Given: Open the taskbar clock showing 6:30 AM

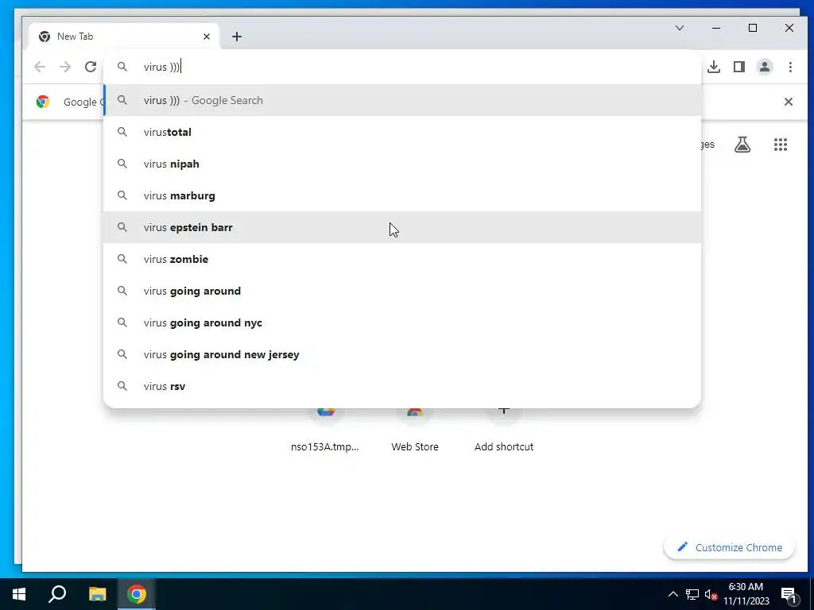Looking at the screenshot, I should point(746,594).
